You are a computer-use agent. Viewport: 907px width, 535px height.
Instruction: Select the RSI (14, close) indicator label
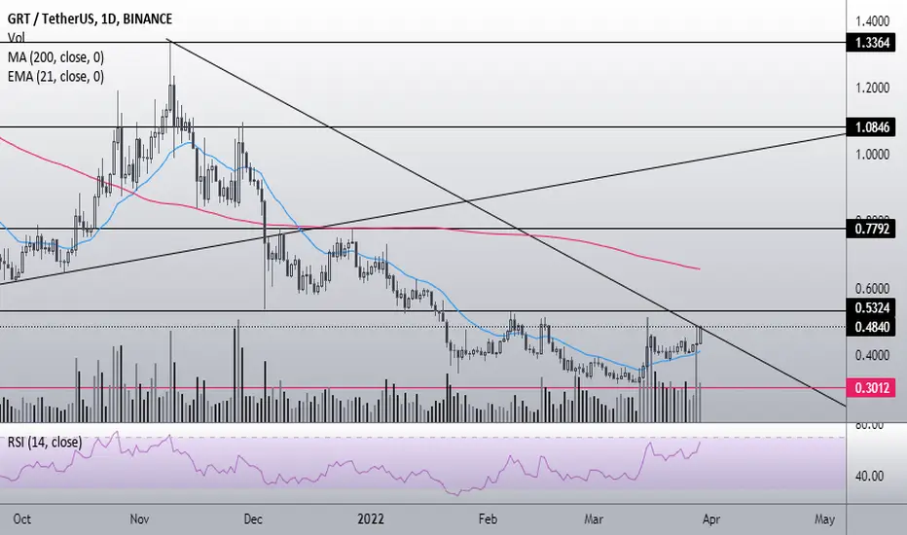tap(45, 443)
